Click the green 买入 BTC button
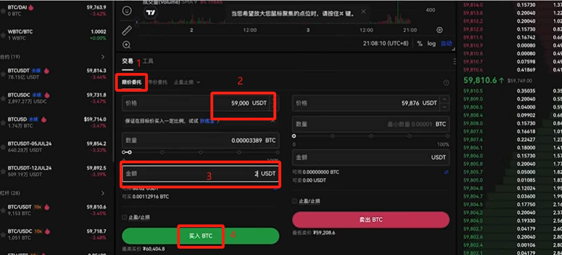The image size is (562, 255). click(x=200, y=236)
